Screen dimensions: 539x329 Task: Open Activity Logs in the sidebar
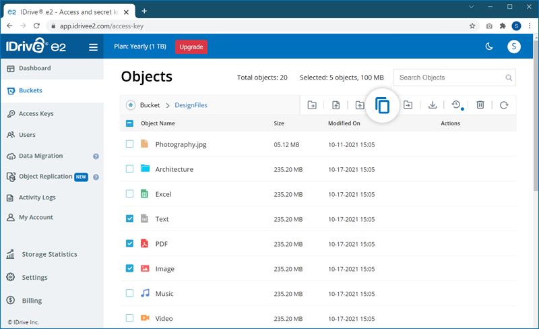point(37,198)
